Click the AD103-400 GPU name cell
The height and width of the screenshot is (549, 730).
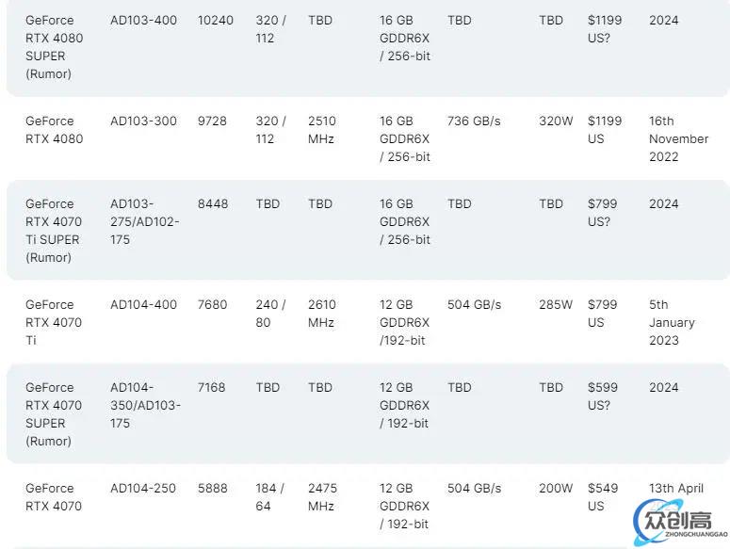143,21
